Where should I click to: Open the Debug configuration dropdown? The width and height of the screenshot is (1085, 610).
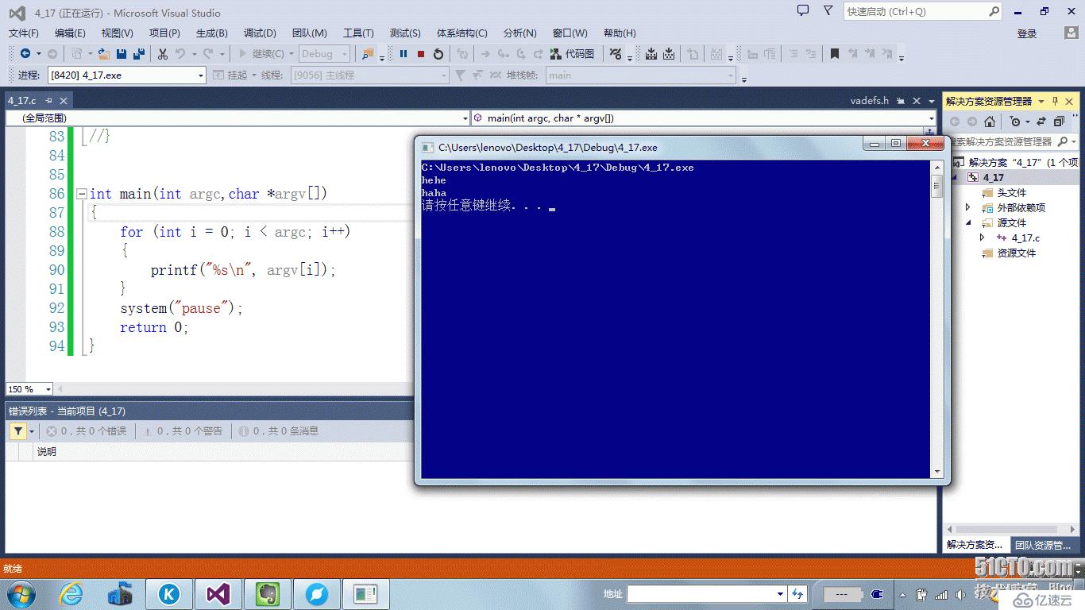coord(324,54)
